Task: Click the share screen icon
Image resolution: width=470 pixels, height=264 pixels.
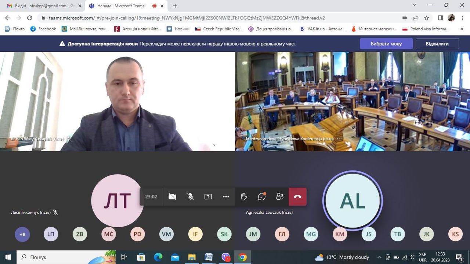Action: pyautogui.click(x=208, y=197)
